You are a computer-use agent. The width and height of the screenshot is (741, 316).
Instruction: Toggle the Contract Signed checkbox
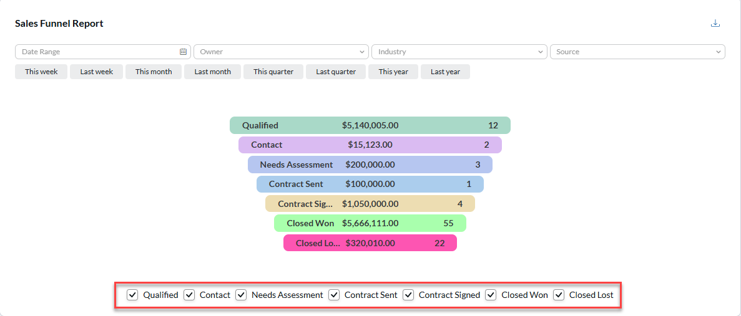coord(408,295)
